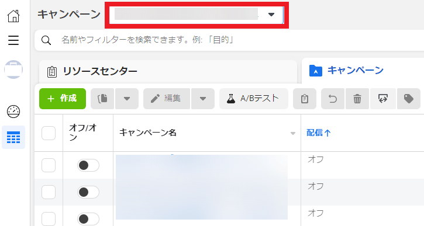Select the campaigns table grid icon
Image resolution: width=424 pixels, height=226 pixels.
point(13,137)
